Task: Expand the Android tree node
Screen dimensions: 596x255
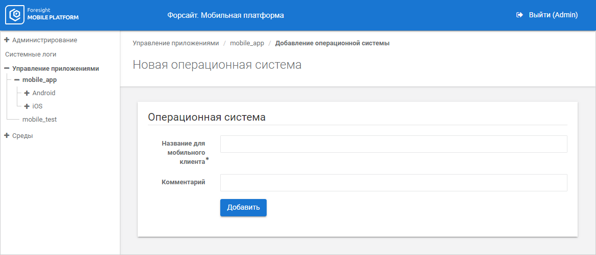Action: 27,93
